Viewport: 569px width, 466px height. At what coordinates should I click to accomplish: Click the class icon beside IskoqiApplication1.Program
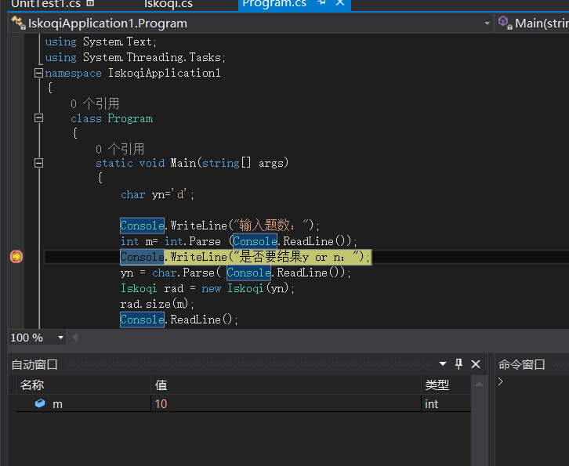pos(18,23)
